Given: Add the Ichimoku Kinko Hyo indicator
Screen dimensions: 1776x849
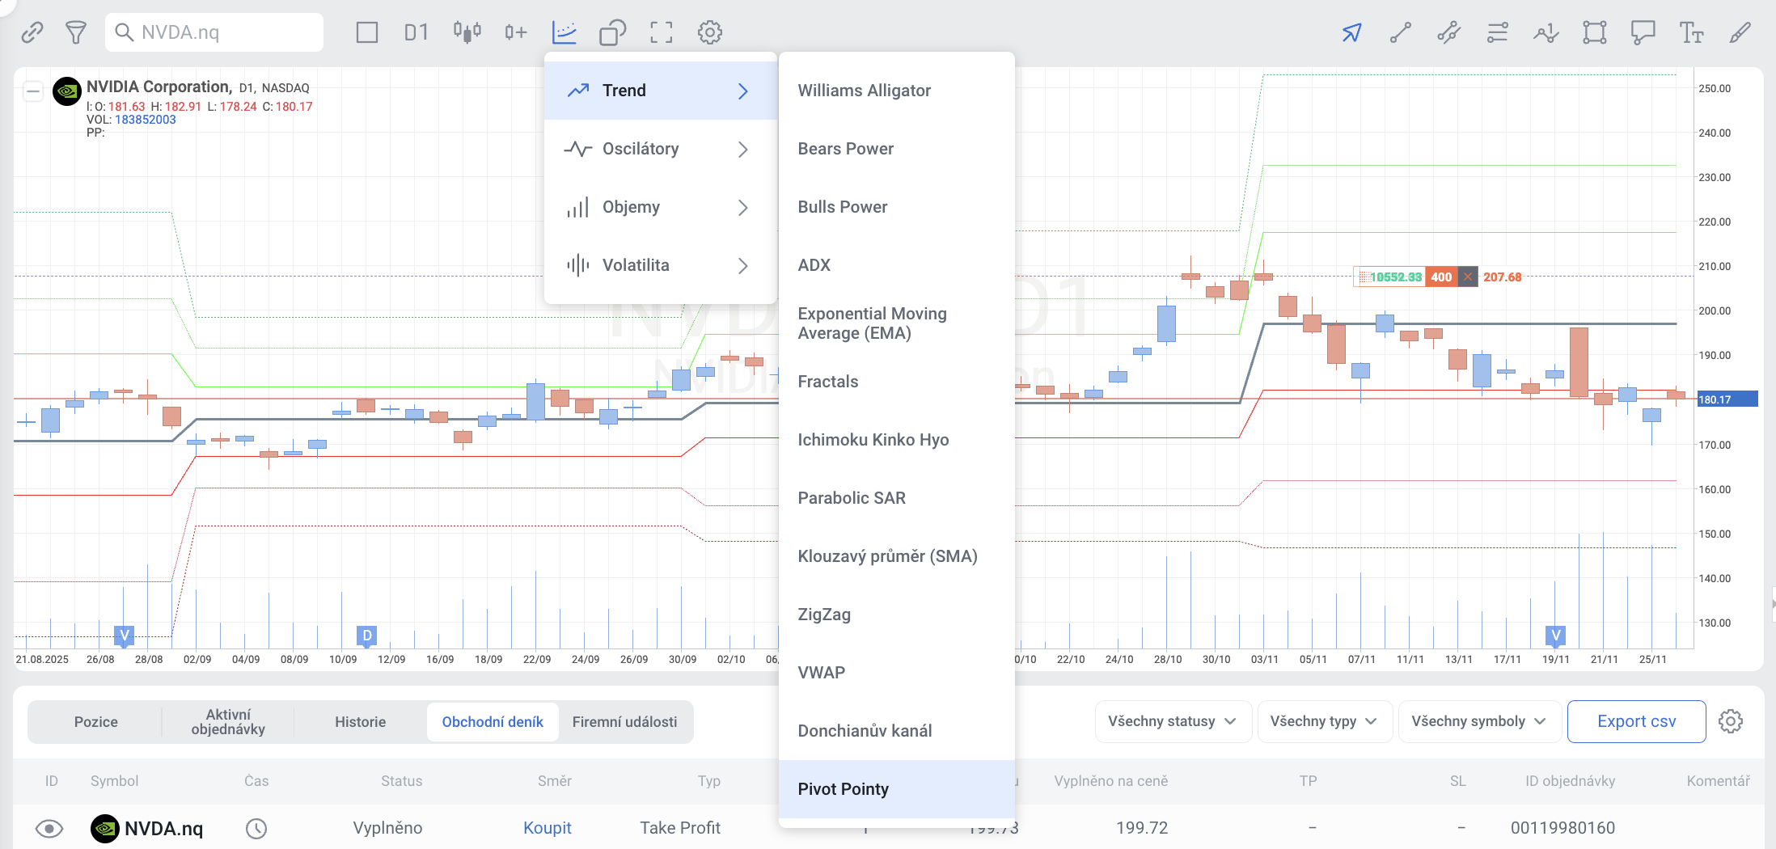Looking at the screenshot, I should tap(896, 440).
